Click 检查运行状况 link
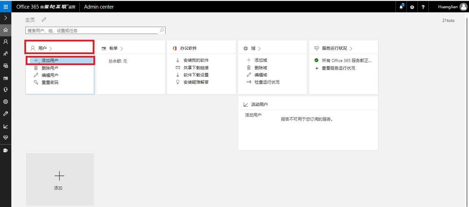 (x=267, y=82)
